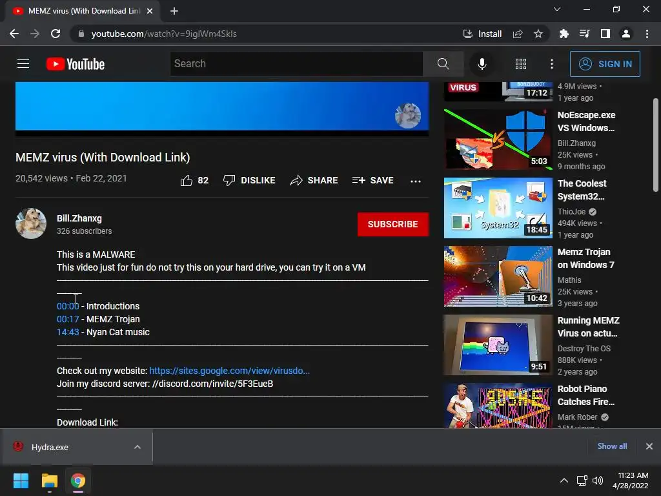Open the Chrome extensions puzzle icon
Viewport: 661px width, 496px height.
pos(564,34)
